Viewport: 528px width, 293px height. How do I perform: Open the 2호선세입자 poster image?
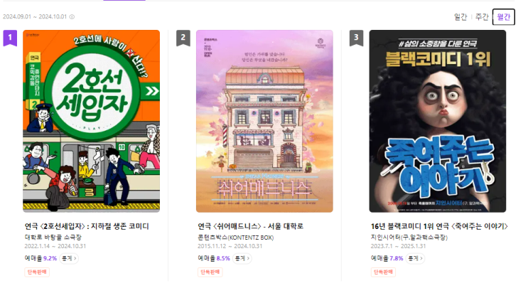tap(91, 121)
